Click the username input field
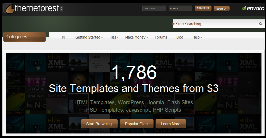 154,8
